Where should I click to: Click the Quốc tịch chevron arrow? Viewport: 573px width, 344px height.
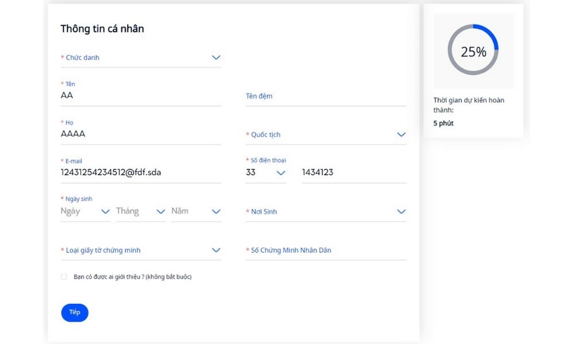pyautogui.click(x=401, y=135)
